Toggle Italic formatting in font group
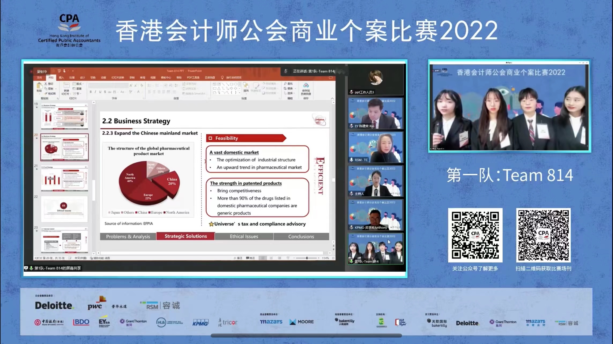The image size is (613, 344). [x=95, y=92]
